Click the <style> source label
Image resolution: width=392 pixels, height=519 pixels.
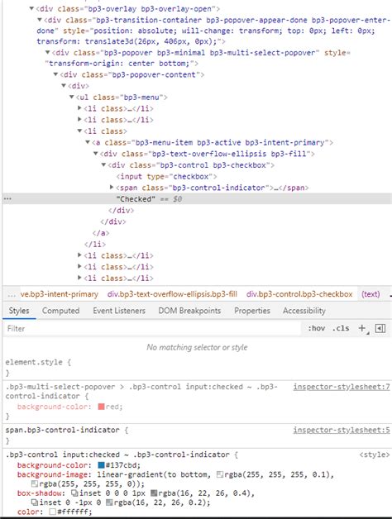375,455
